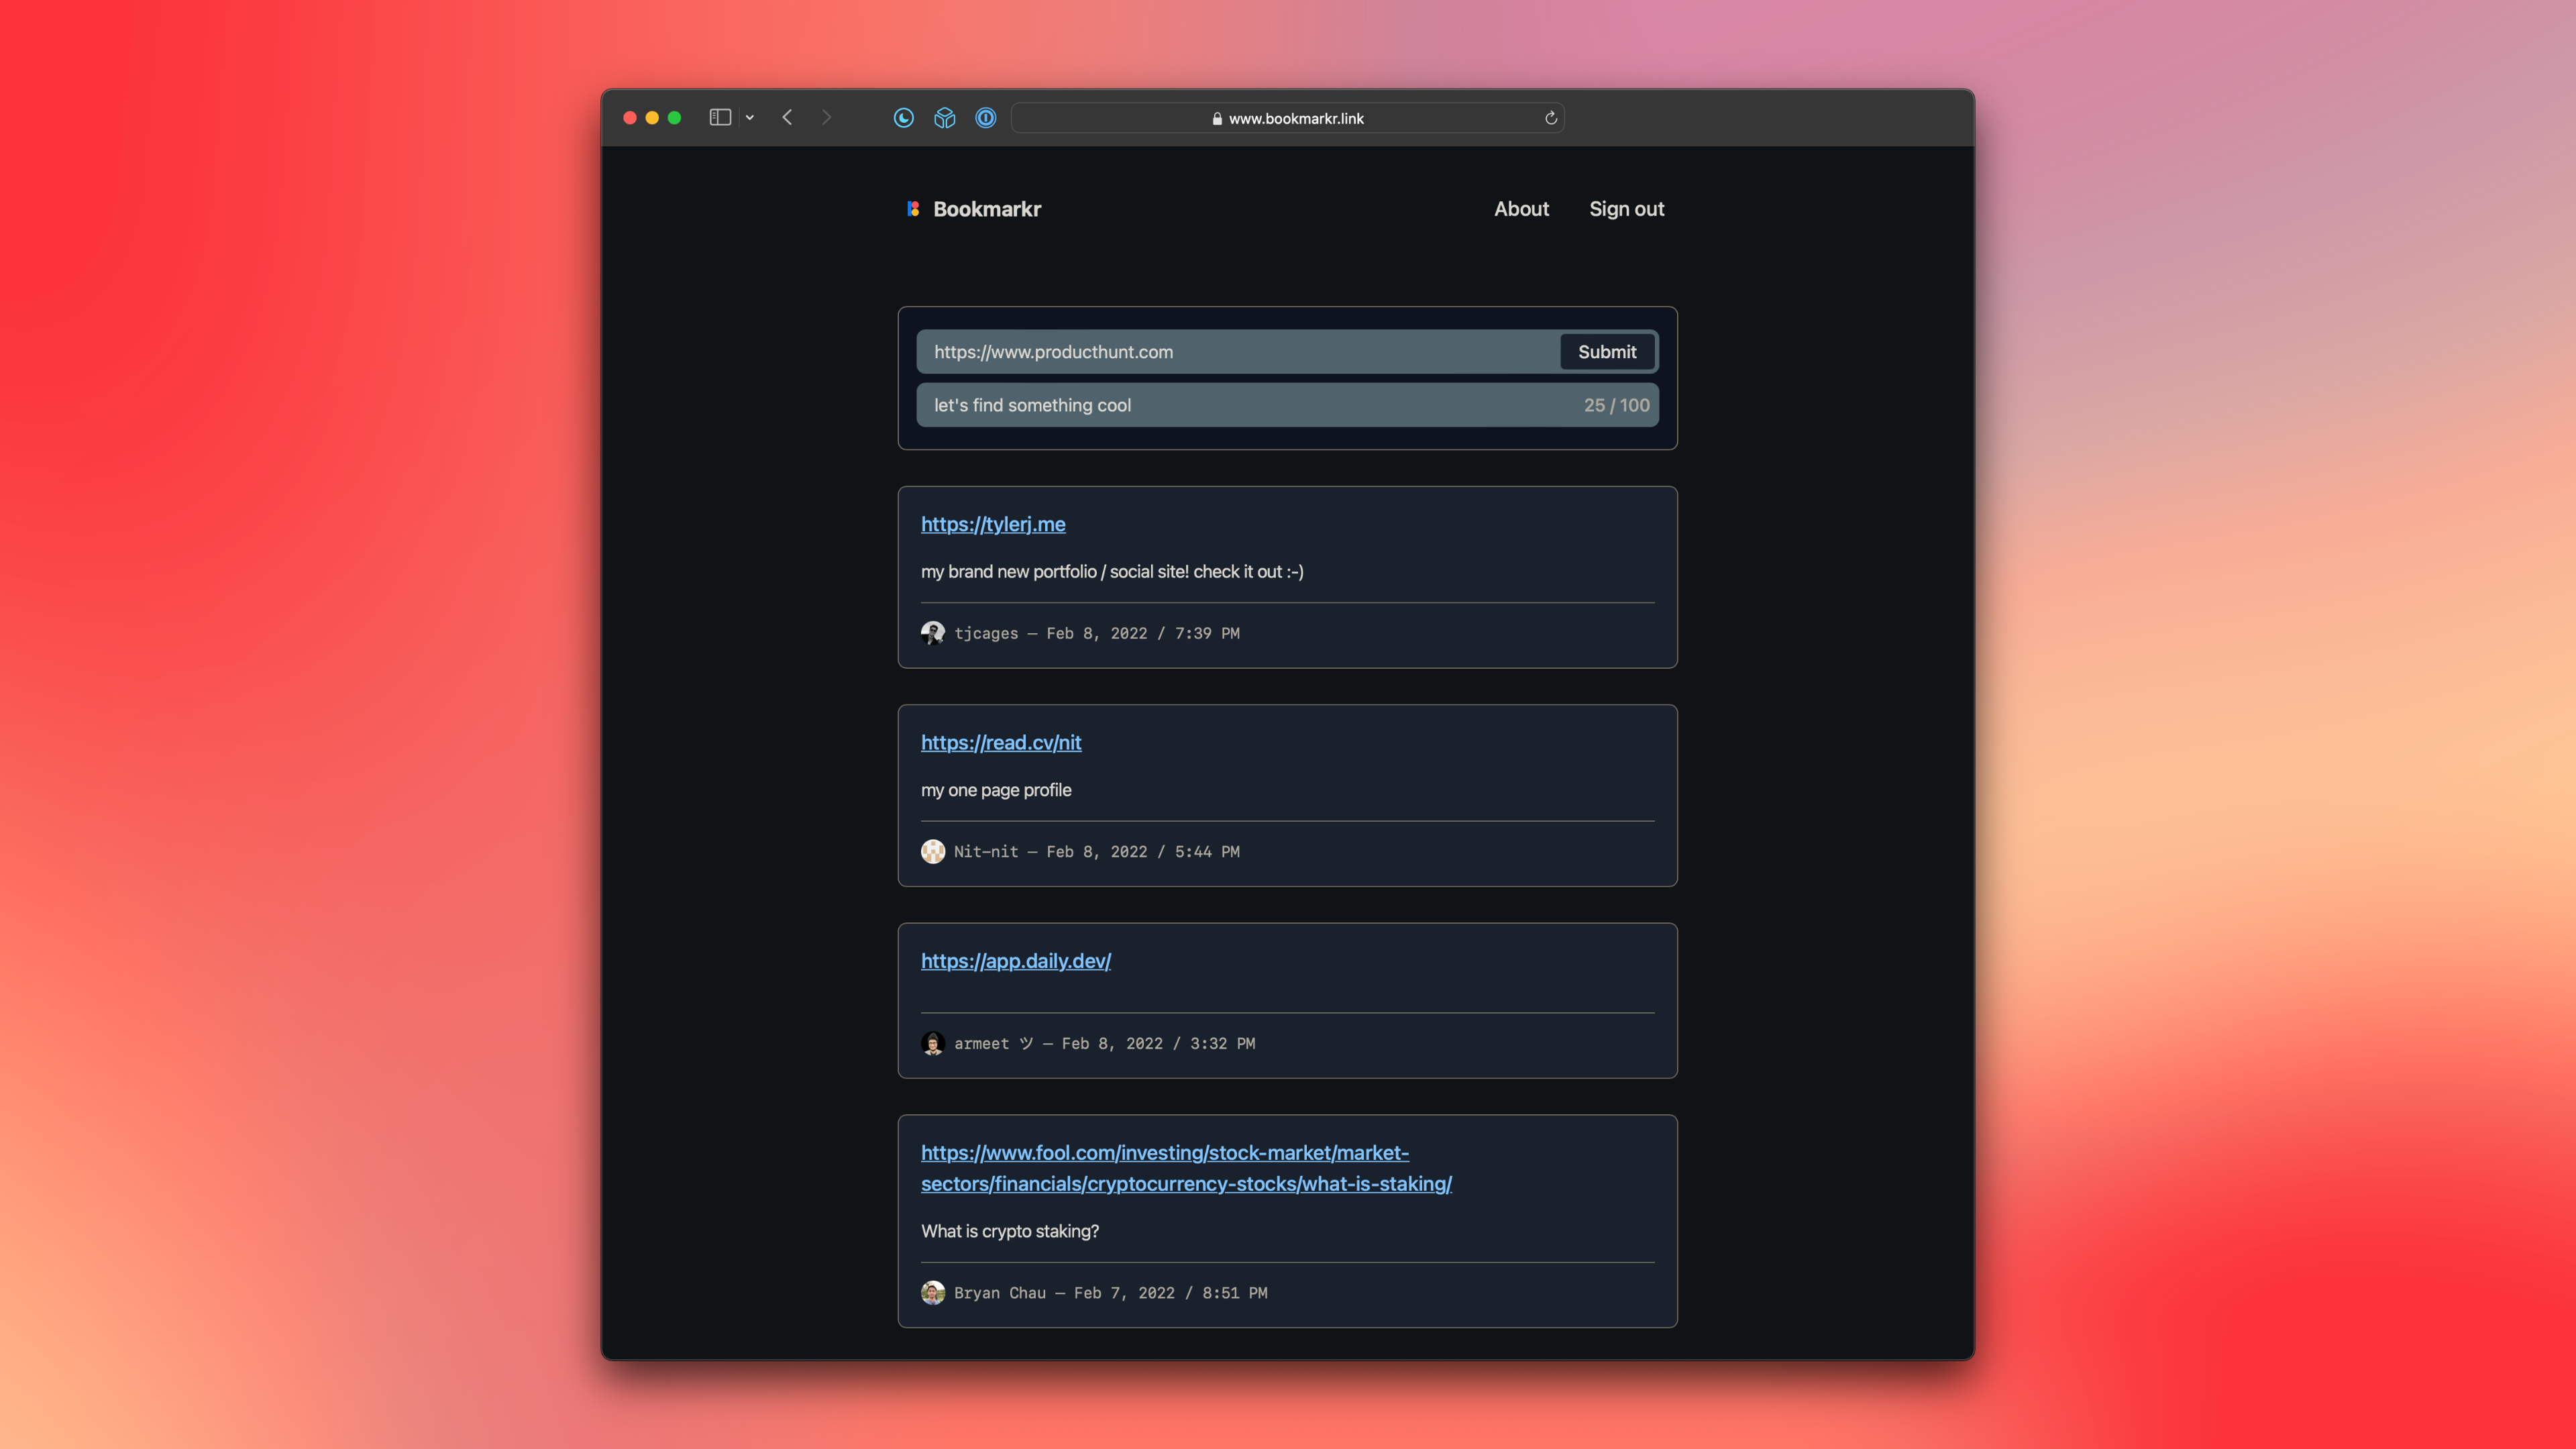Toggle the Safari sidebar
This screenshot has width=2576, height=1449.
(x=720, y=117)
